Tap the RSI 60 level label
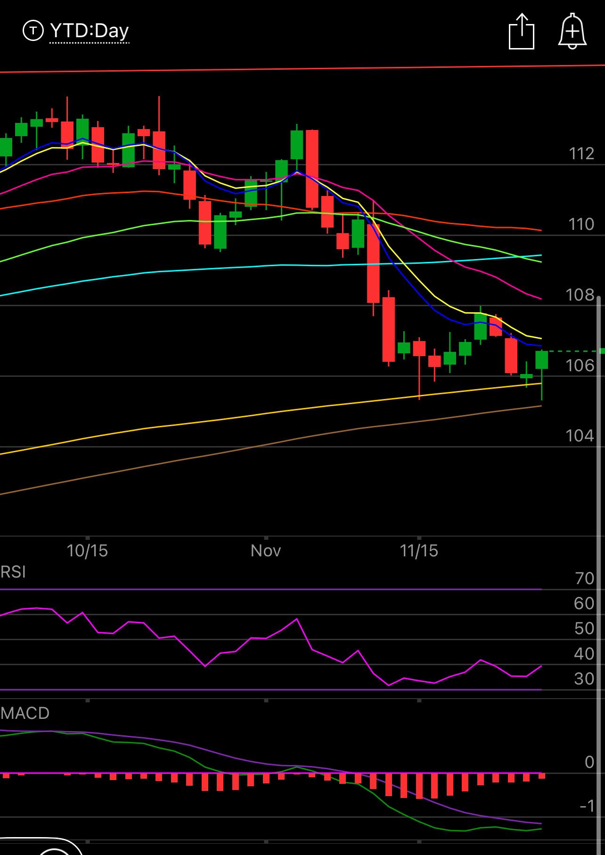Screen dimensions: 605x855 [x=585, y=603]
